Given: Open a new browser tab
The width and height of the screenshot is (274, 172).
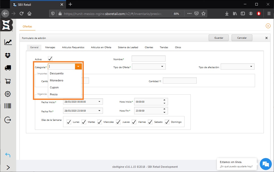Looking at the screenshot, I should (70, 4).
